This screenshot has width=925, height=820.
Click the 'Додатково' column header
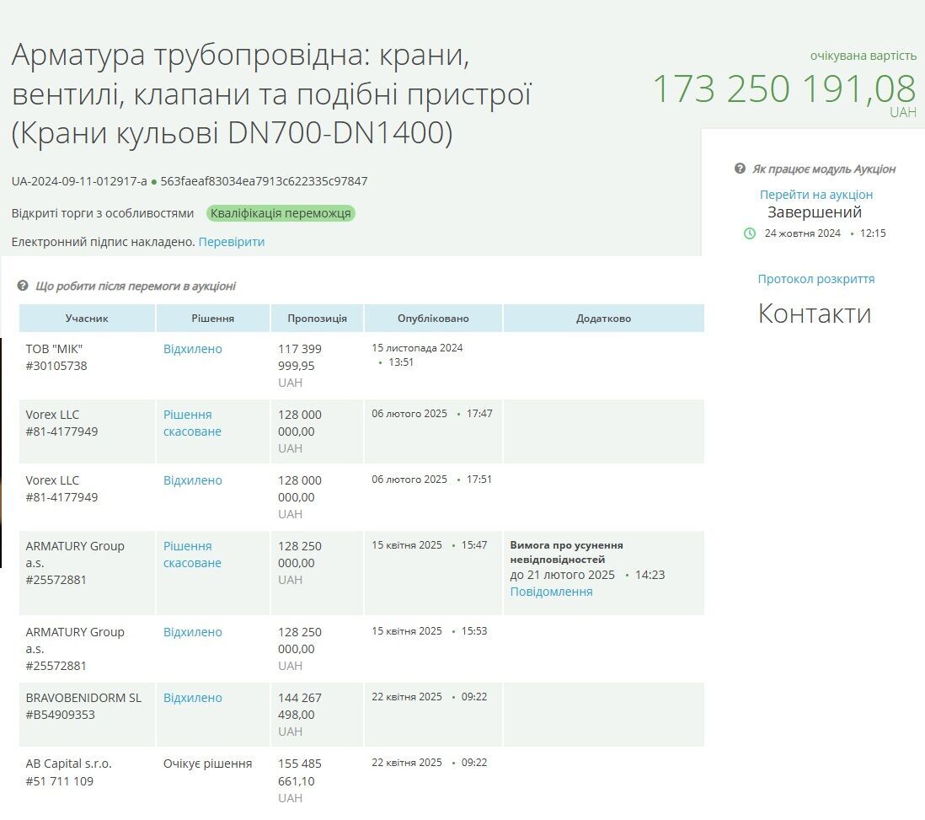point(603,319)
